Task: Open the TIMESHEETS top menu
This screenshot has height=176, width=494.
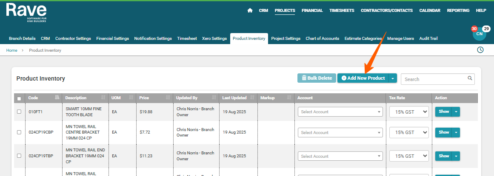Action: (x=342, y=10)
